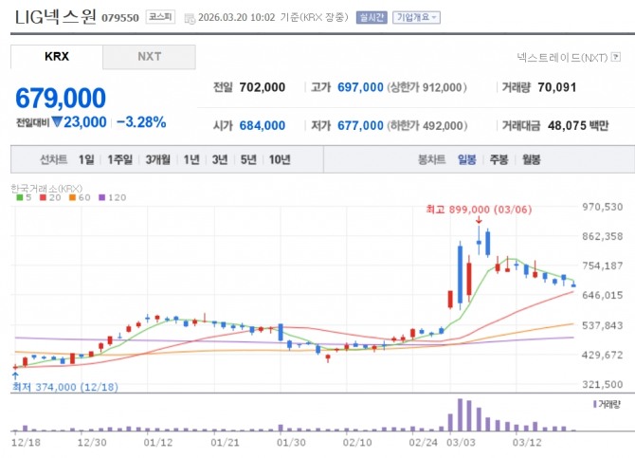The width and height of the screenshot is (635, 458).
Task: Click the 넥스트레이드(NXT) link
Action: [562, 58]
